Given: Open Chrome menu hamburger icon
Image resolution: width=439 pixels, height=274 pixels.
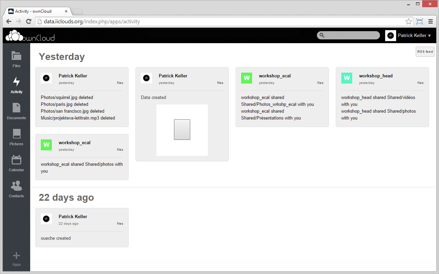Looking at the screenshot, I should [x=430, y=22].
